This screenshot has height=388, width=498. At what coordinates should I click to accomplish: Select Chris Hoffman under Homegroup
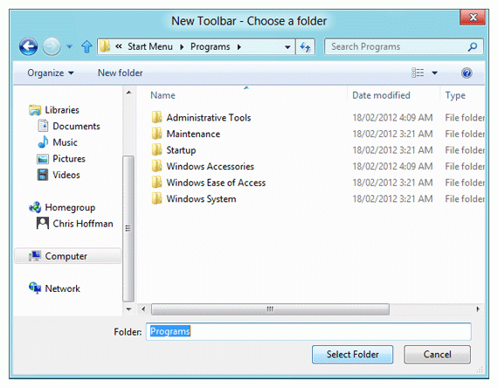pos(83,224)
